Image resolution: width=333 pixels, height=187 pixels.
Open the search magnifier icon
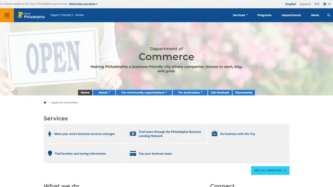point(329,15)
